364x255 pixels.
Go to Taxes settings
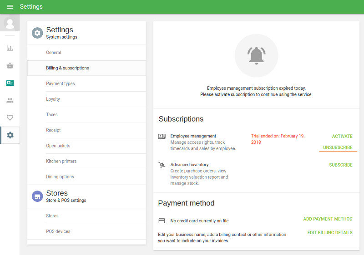click(x=52, y=115)
